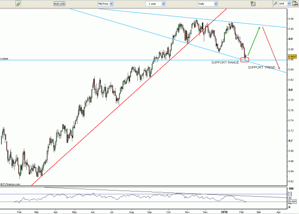Select the SUPPORT TREND text annotation
Image resolution: width=299 pixels, height=214 pixels.
tap(261, 67)
